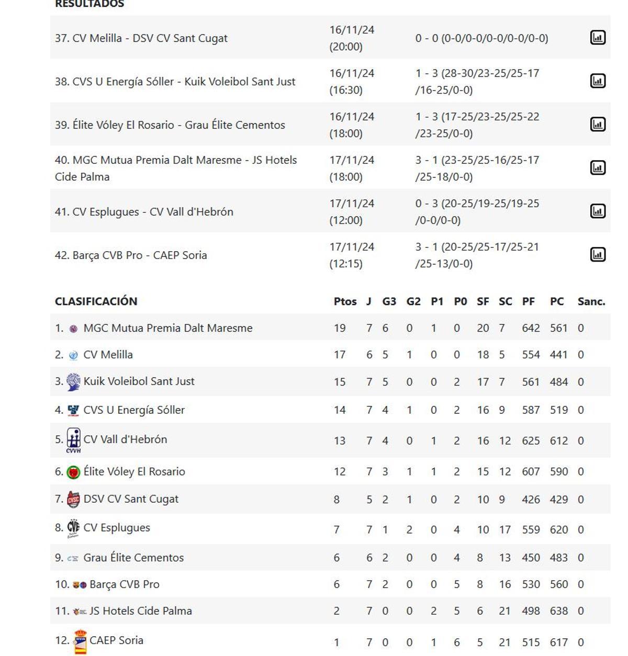Screen dimensions: 628x656
Task: Sort standings by the Ptos column header
Action: (x=345, y=301)
